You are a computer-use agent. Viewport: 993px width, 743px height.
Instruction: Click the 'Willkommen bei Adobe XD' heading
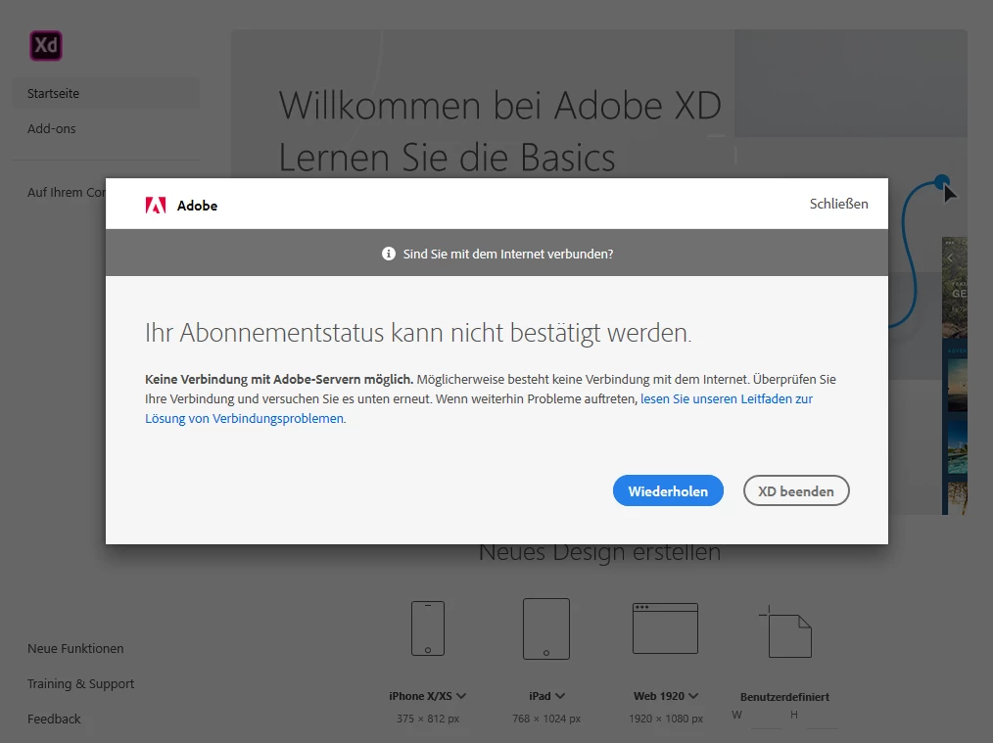500,105
